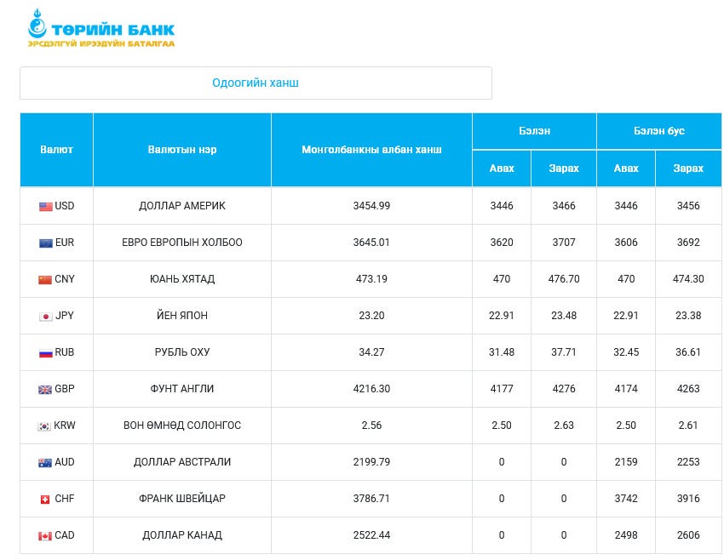Click the EUR European Union flag icon
Screen dimensions: 724x560
point(45,243)
